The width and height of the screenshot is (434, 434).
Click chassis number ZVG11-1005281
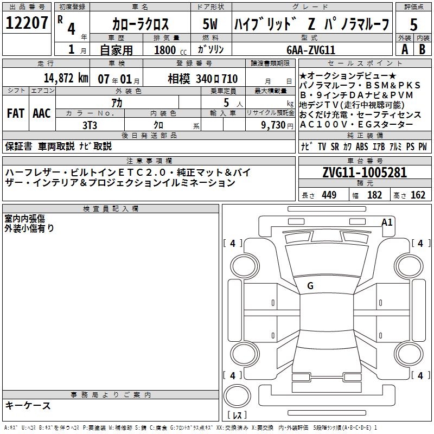click(x=365, y=173)
